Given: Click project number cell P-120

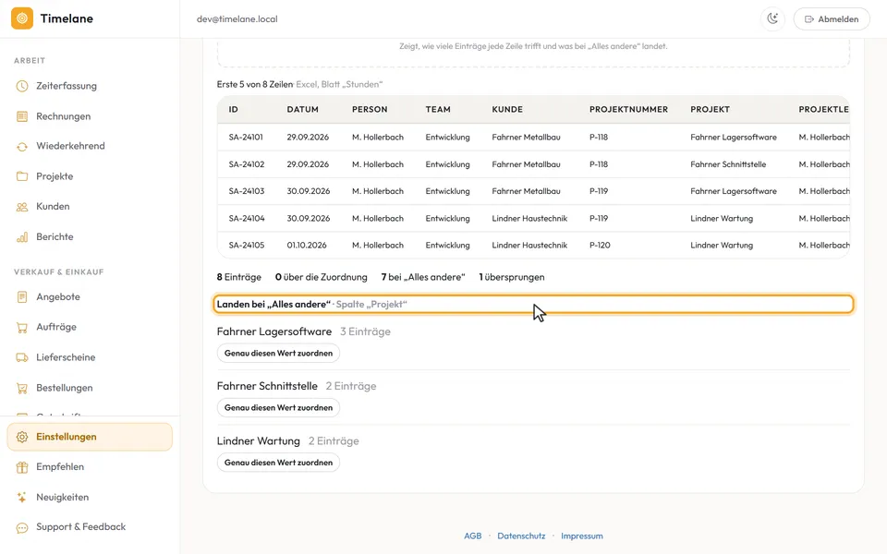Looking at the screenshot, I should (x=600, y=246).
